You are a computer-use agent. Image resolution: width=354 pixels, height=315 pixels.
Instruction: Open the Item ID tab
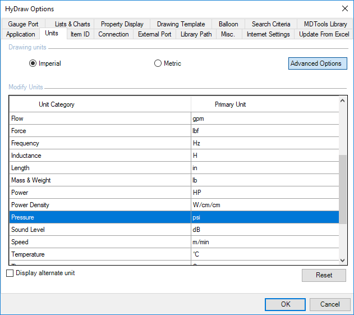tap(80, 34)
